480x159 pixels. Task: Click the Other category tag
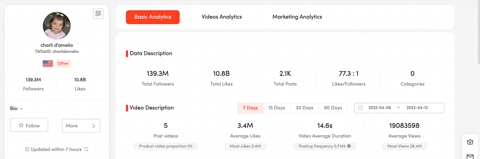[63, 63]
